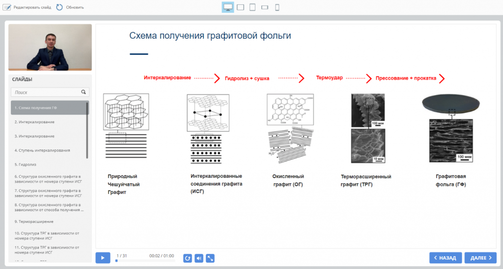Viewport: 503px width, 269px height.
Task: Click the red Термоудар label
Action: [x=330, y=77]
